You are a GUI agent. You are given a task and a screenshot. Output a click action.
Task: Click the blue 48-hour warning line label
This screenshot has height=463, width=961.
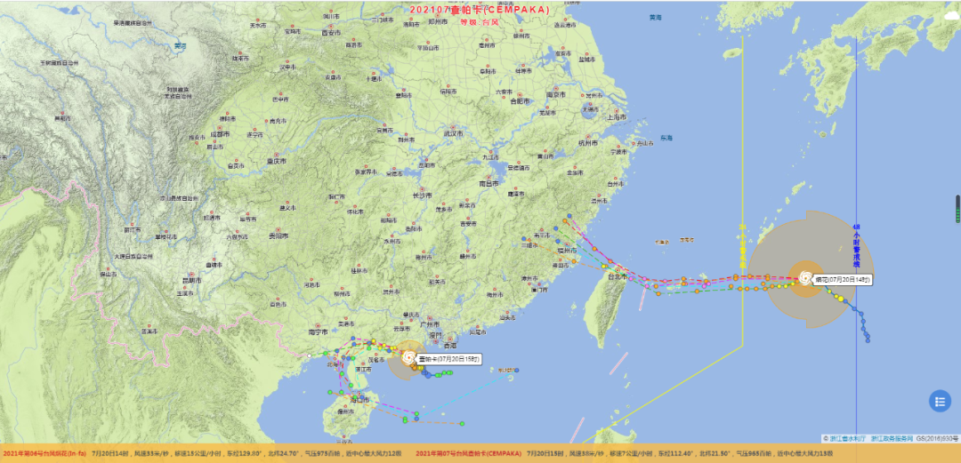[x=856, y=247]
